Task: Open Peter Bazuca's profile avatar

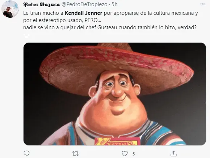Action: (10, 9)
